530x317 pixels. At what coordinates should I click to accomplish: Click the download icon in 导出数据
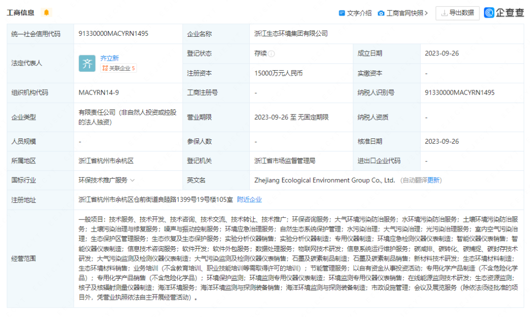coord(444,13)
